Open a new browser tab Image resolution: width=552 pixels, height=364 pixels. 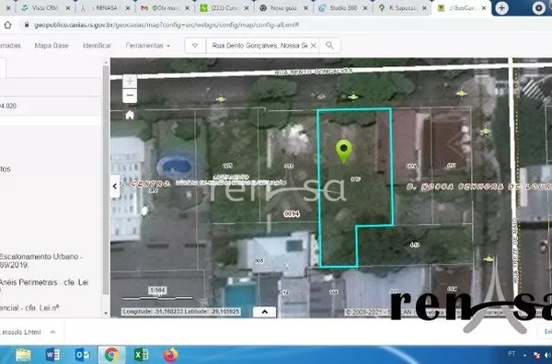[x=501, y=7]
